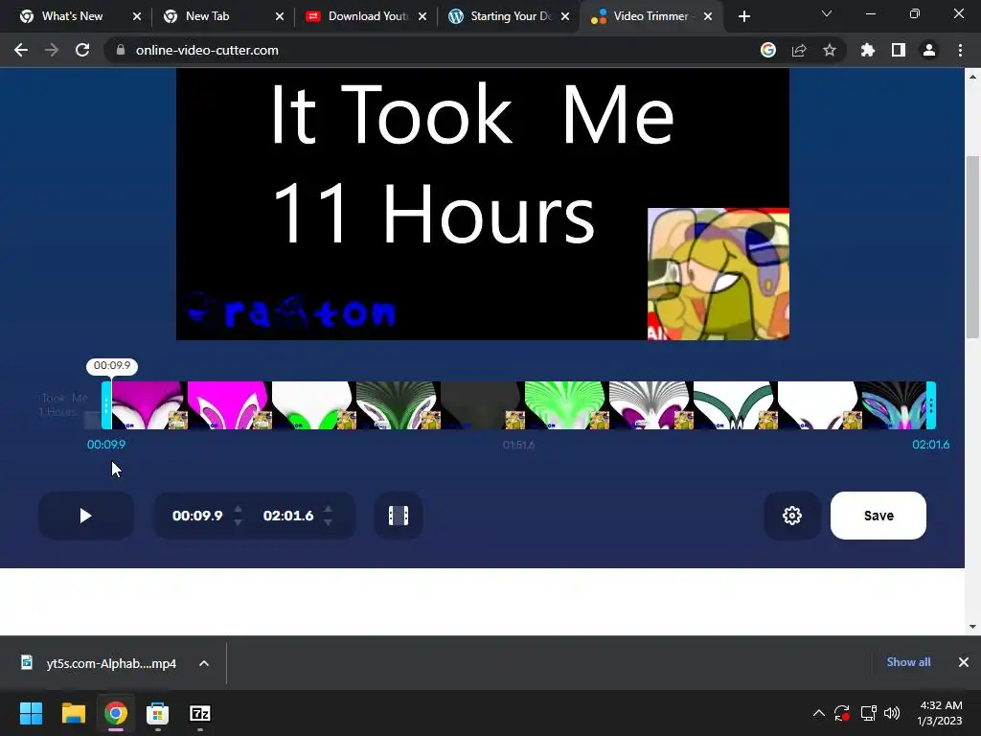Switch to New Tab tab

pyautogui.click(x=207, y=16)
